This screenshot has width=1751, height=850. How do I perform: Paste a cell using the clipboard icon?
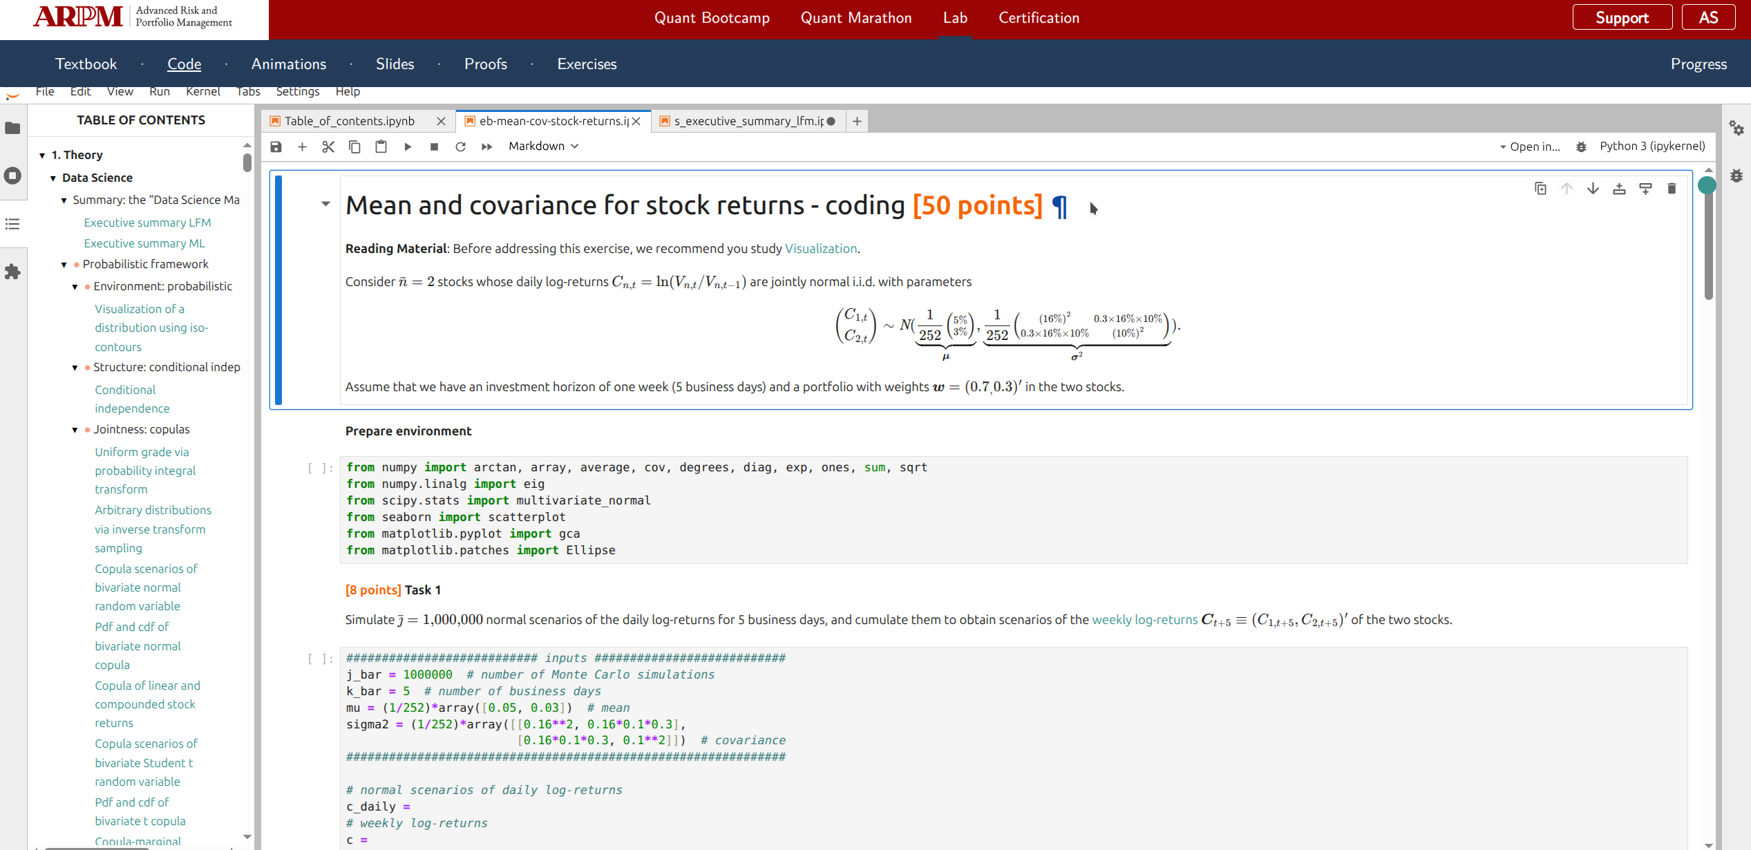coord(381,146)
